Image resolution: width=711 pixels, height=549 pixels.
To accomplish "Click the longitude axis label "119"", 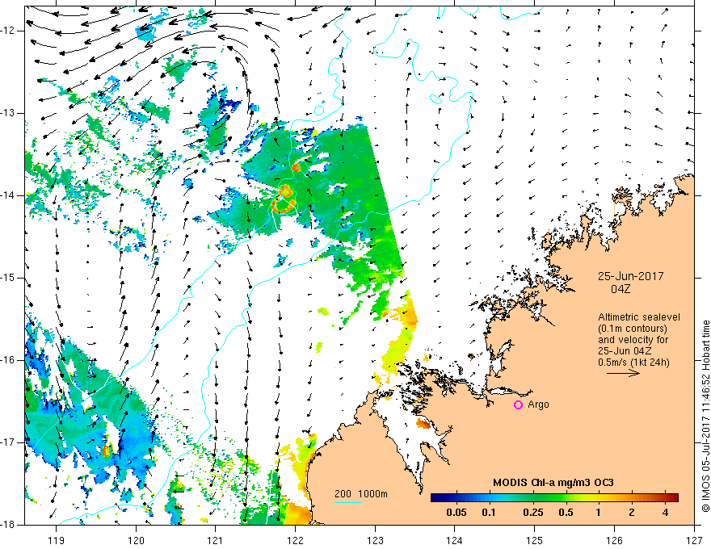I will [x=57, y=540].
